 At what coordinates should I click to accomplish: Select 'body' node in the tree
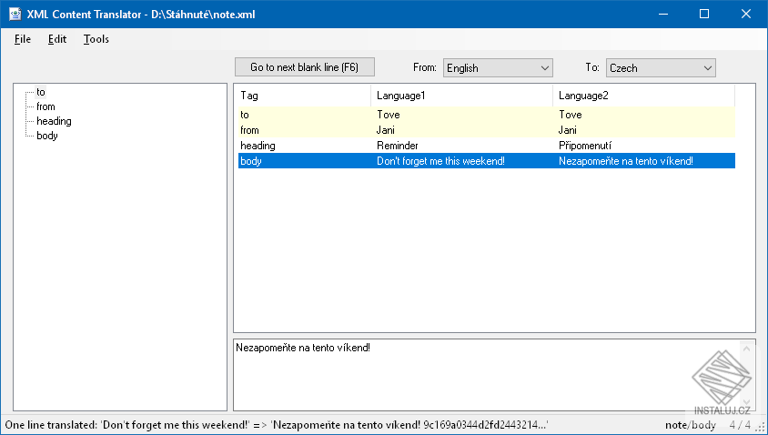click(x=47, y=136)
